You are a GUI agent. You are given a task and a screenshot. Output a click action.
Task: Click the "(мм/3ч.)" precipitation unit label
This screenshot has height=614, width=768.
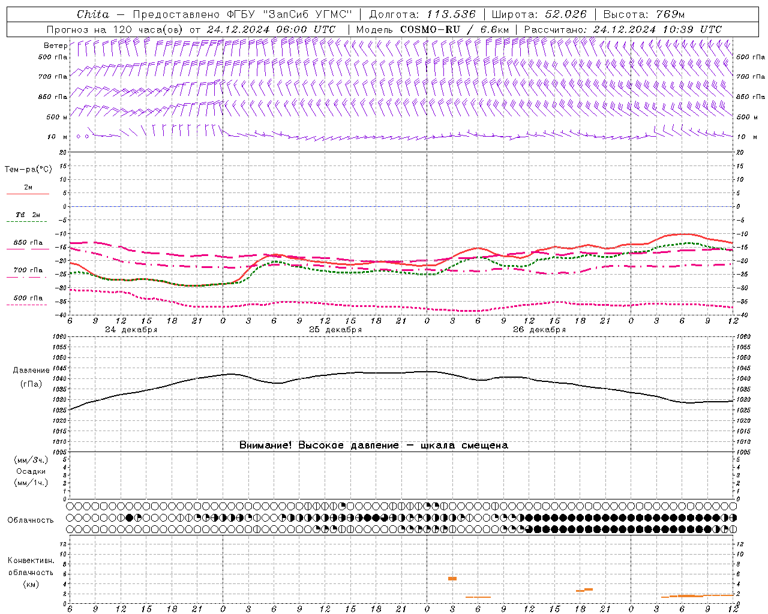tap(31, 460)
